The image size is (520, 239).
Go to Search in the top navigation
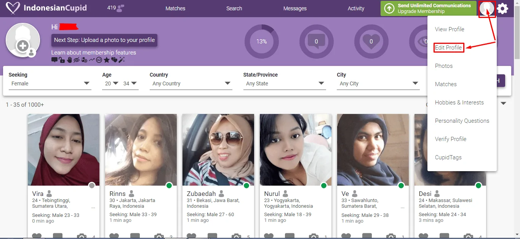click(234, 8)
